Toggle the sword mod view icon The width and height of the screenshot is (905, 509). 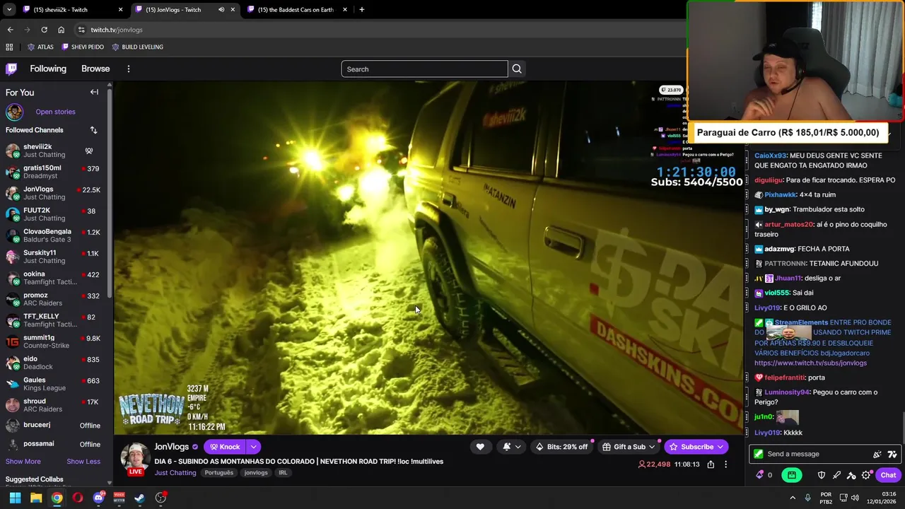836,475
